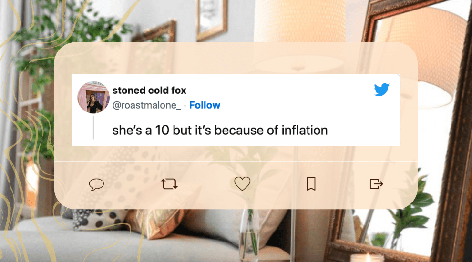Retweet the post using the arrows icon
This screenshot has height=262, width=472.
click(169, 184)
